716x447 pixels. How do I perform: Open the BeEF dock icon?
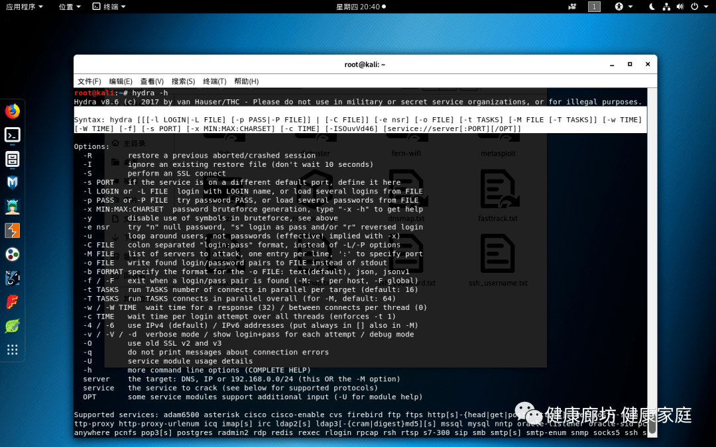tap(13, 278)
